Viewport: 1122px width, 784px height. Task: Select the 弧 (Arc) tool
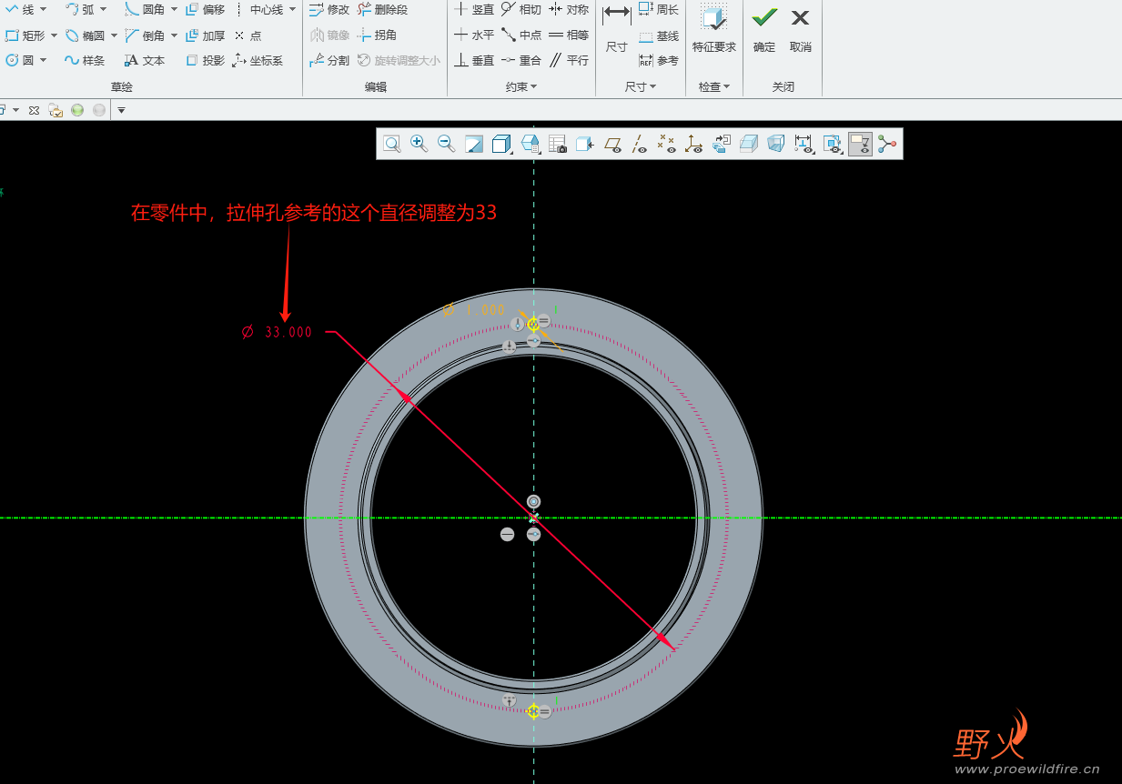[80, 9]
